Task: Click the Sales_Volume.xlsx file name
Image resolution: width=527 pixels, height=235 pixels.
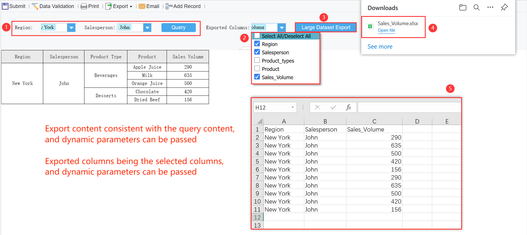Action: click(398, 23)
